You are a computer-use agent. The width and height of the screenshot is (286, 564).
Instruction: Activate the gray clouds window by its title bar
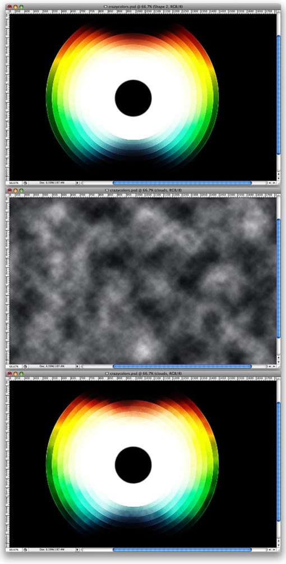click(x=143, y=190)
